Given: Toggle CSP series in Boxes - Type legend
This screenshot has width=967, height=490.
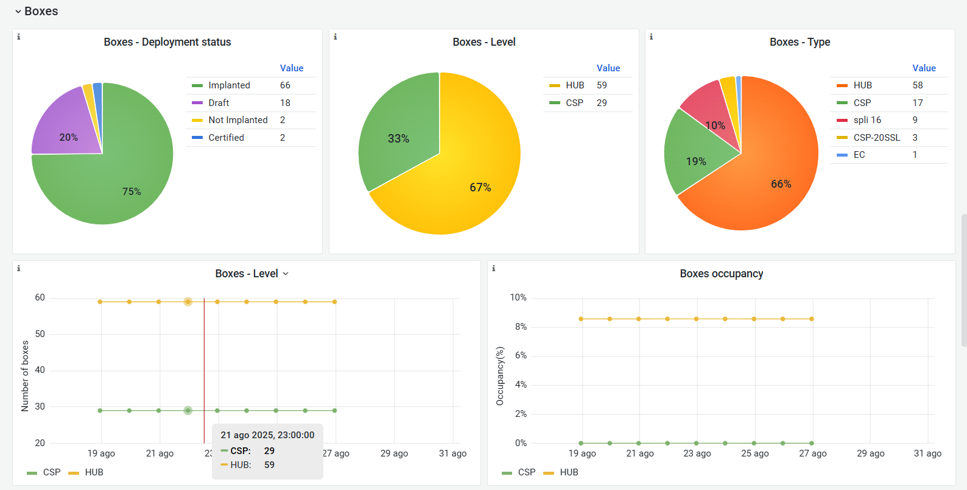Looking at the screenshot, I should 862,103.
